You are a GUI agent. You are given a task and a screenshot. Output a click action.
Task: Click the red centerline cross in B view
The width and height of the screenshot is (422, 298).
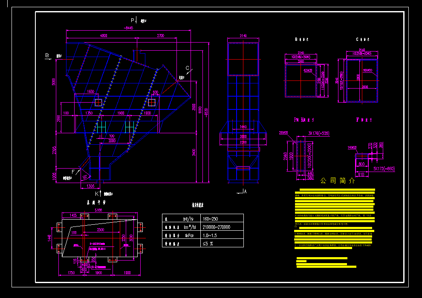301,80
